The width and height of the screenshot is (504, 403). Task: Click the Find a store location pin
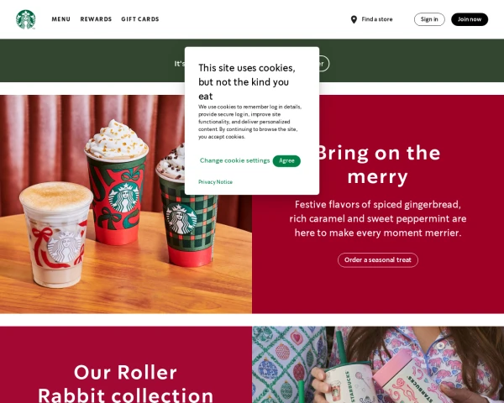pos(354,19)
